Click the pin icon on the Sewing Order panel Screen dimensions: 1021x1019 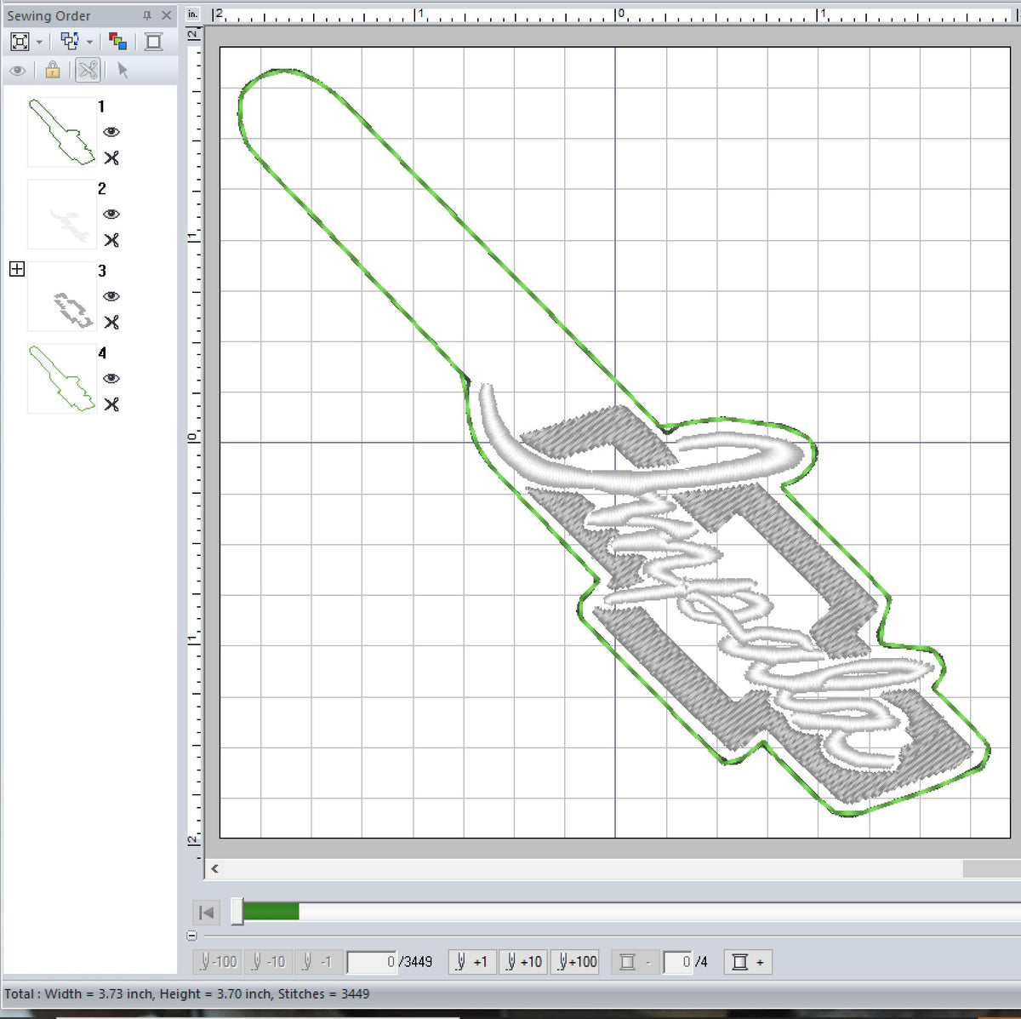pos(146,14)
